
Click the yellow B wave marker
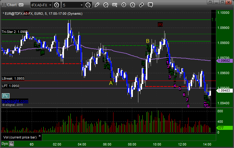click(x=148, y=41)
